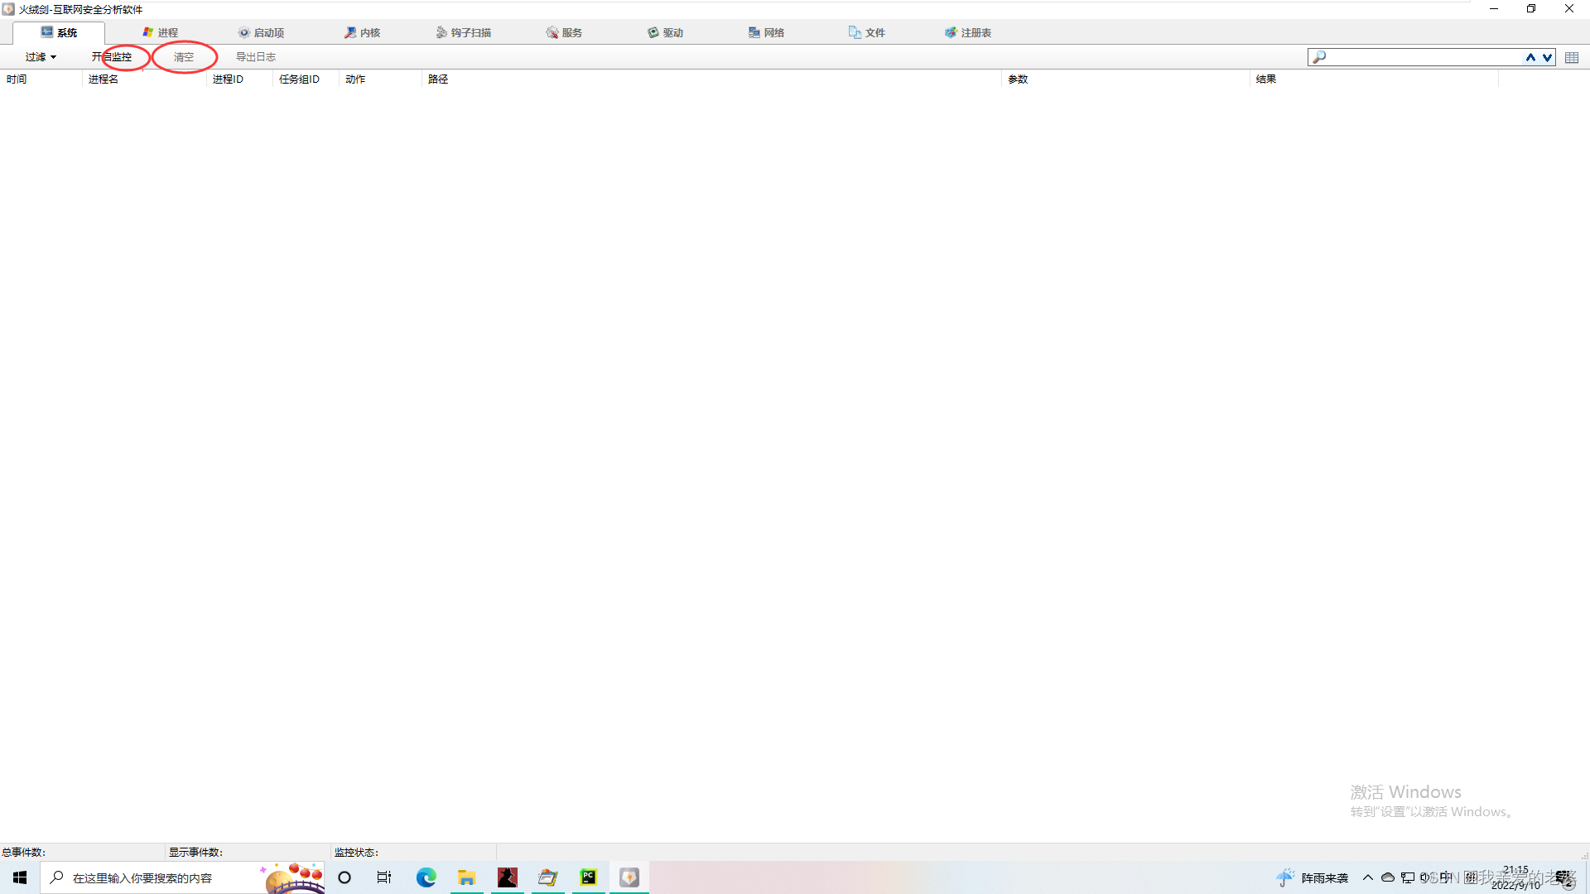Viewport: 1590px width, 894px height.
Task: Open the 钩子扫描 hook scan tab
Action: [x=464, y=32]
